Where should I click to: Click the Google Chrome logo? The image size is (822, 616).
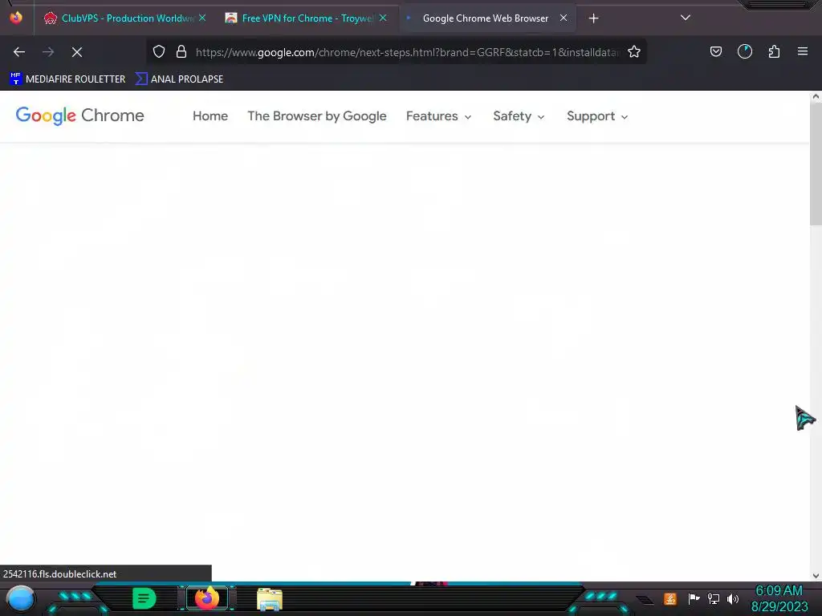point(79,115)
